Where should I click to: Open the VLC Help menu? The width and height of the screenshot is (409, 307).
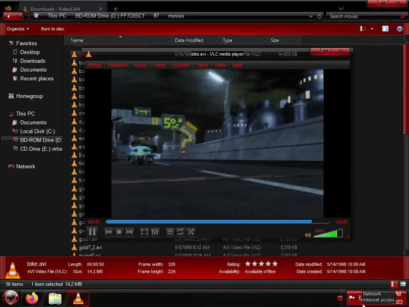coord(237,65)
